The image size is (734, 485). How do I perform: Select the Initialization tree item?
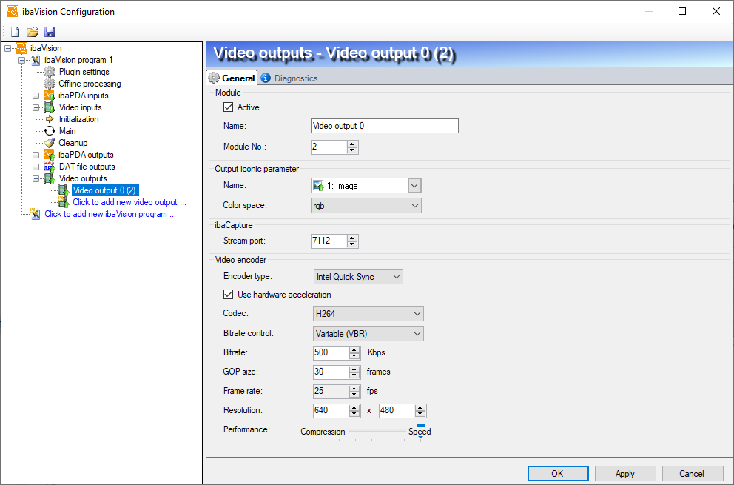(78, 119)
